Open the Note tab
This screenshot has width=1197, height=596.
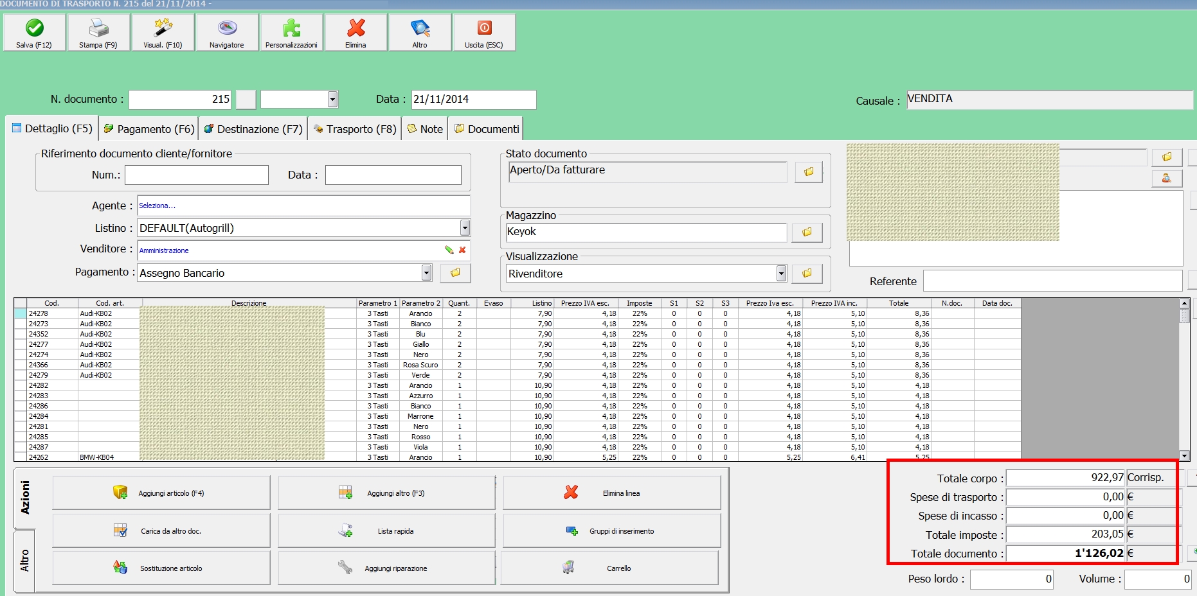[425, 129]
